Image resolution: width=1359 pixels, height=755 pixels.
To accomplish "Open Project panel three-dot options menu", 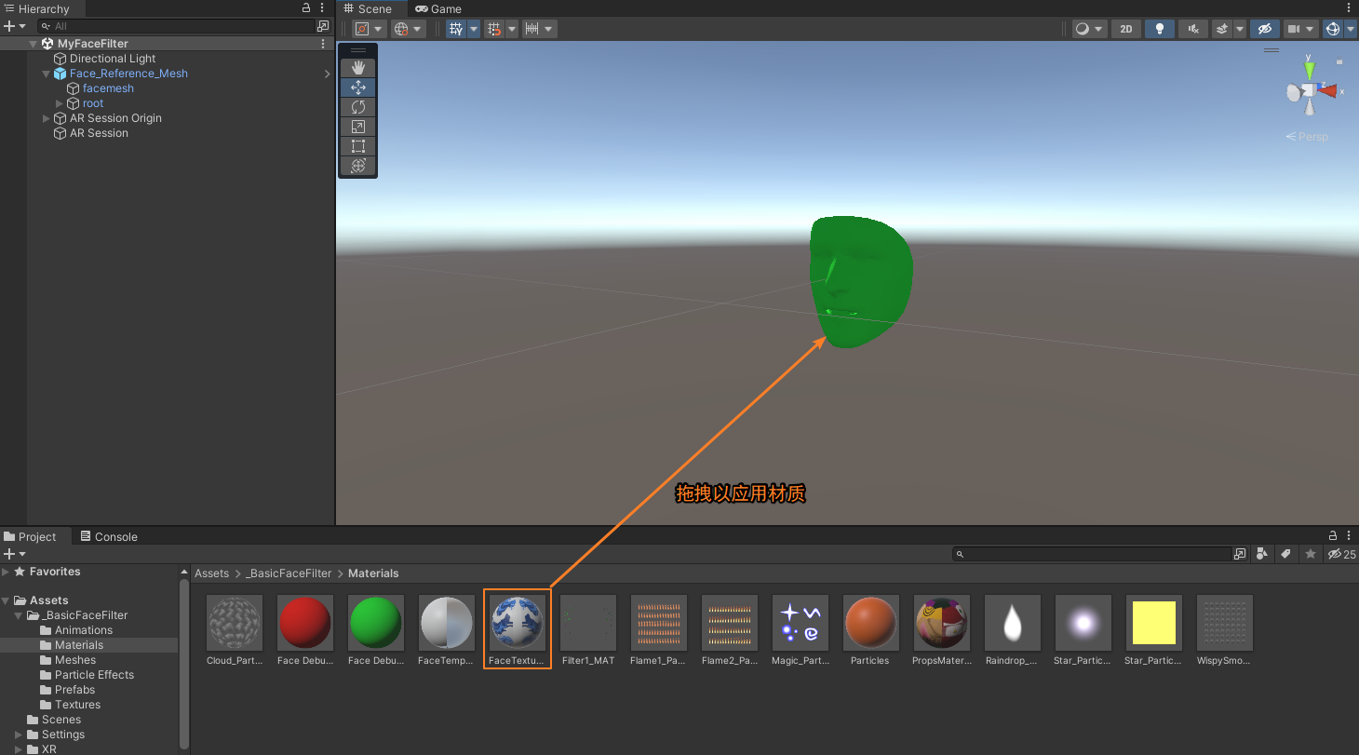I will point(1350,536).
